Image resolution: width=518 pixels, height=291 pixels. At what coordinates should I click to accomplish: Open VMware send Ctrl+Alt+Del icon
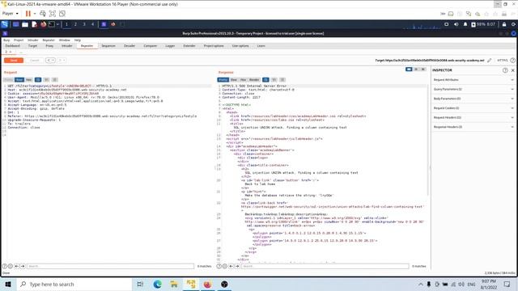(x=43, y=14)
